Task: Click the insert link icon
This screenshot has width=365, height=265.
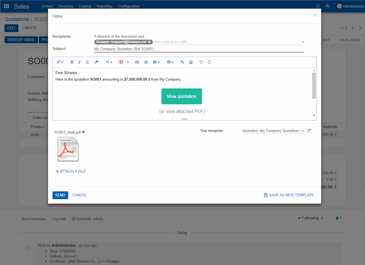Action: tap(182, 62)
